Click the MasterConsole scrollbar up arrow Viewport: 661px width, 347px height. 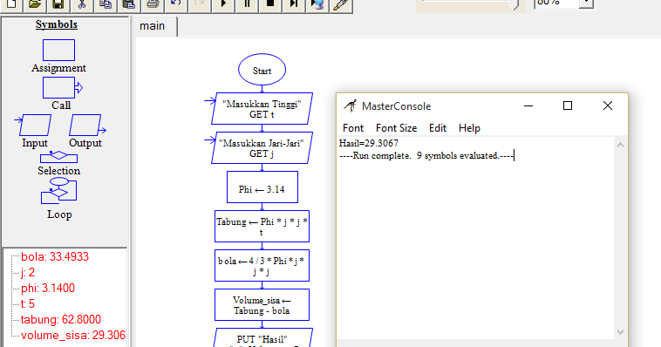pos(620,145)
